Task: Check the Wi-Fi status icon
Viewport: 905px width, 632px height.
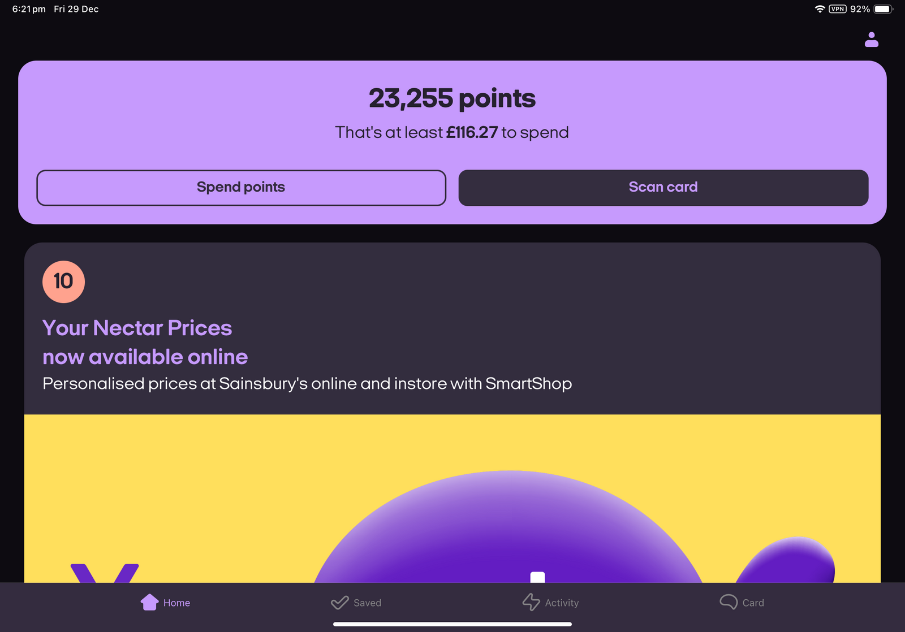Action: [x=820, y=9]
